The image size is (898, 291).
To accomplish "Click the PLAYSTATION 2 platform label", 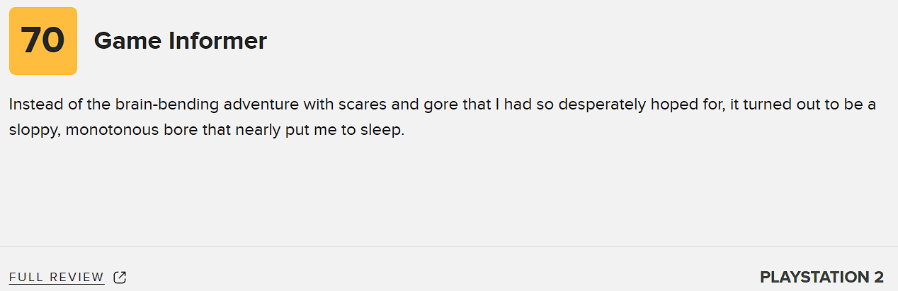I will tap(822, 277).
